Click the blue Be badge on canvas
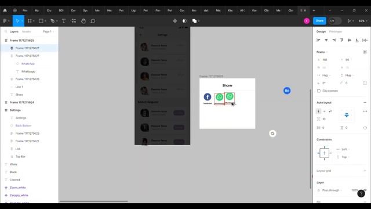The height and width of the screenshot is (209, 371). click(287, 91)
